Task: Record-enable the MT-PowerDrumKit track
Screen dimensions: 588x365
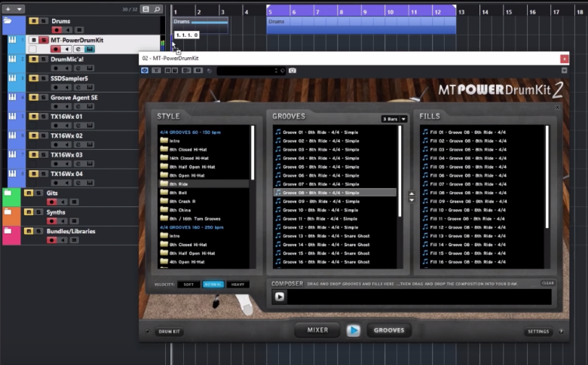Action: pos(56,49)
